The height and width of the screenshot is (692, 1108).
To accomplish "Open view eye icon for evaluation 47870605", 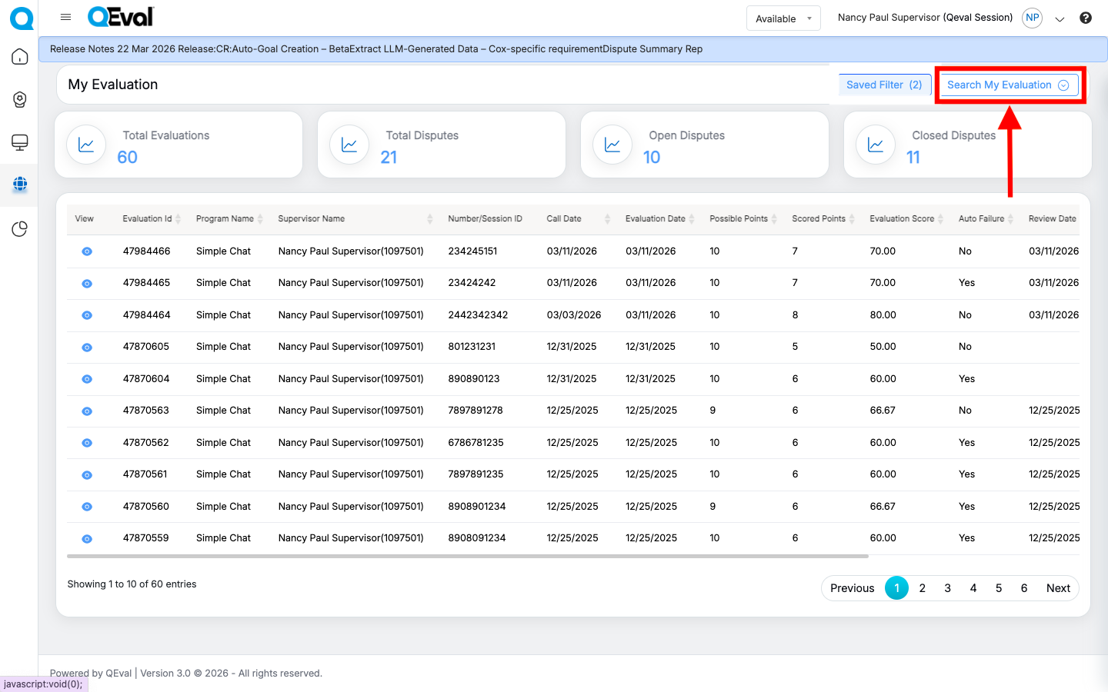I will click(x=87, y=348).
